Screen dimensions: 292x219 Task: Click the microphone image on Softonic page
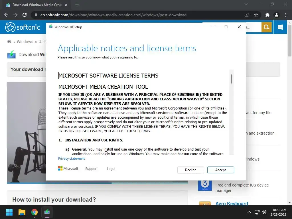pos(27,133)
